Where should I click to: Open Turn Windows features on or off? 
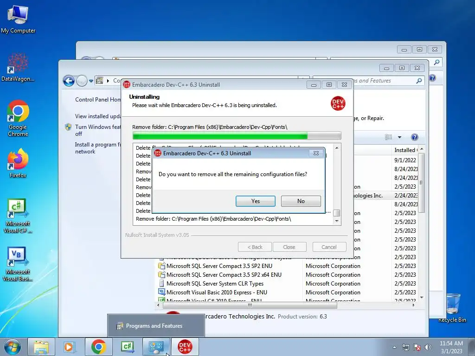[x=98, y=130]
